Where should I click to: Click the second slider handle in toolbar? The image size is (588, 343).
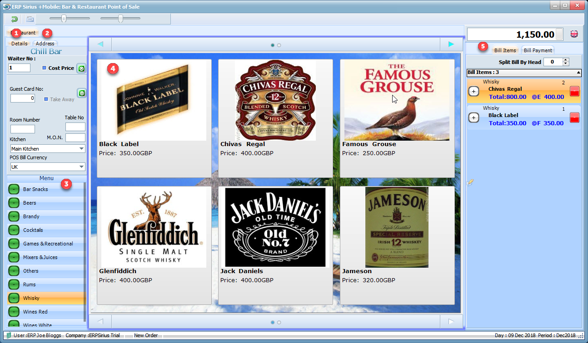[x=120, y=19]
